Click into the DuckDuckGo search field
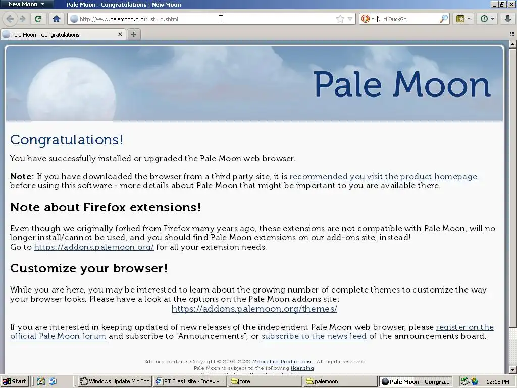The height and width of the screenshot is (388, 517). pos(407,19)
